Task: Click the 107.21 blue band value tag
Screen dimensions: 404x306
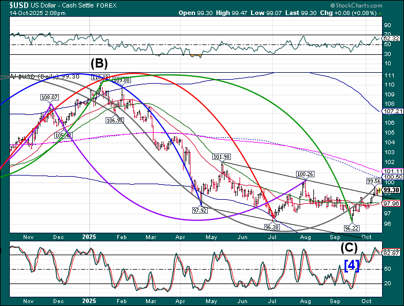Action: [392, 111]
